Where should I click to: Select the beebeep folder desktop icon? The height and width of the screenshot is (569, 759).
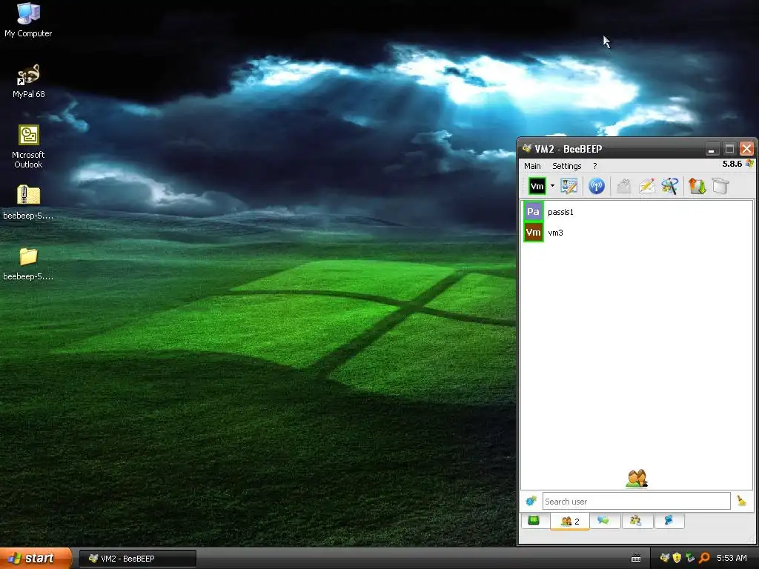coord(28,263)
